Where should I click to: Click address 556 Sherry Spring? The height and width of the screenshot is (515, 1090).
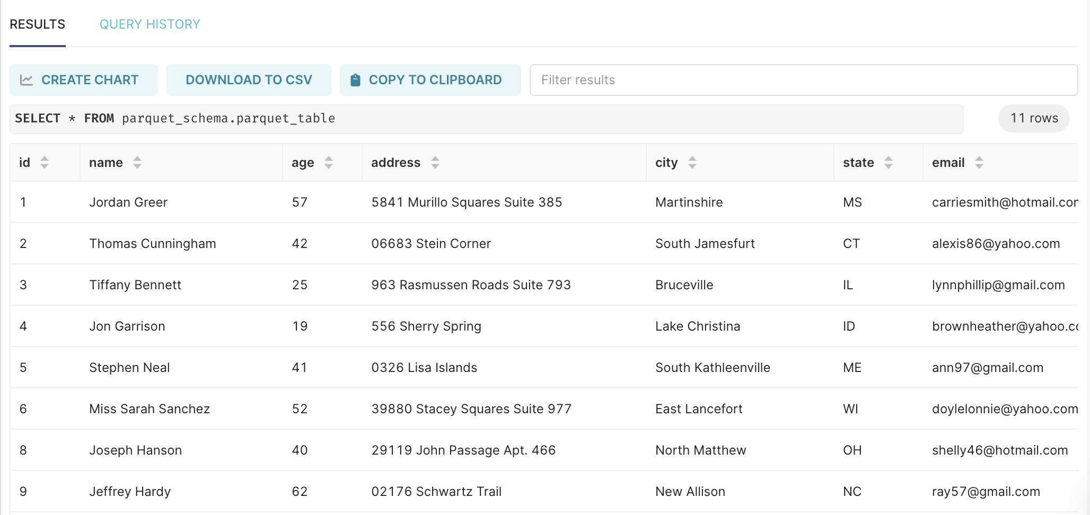click(x=426, y=326)
